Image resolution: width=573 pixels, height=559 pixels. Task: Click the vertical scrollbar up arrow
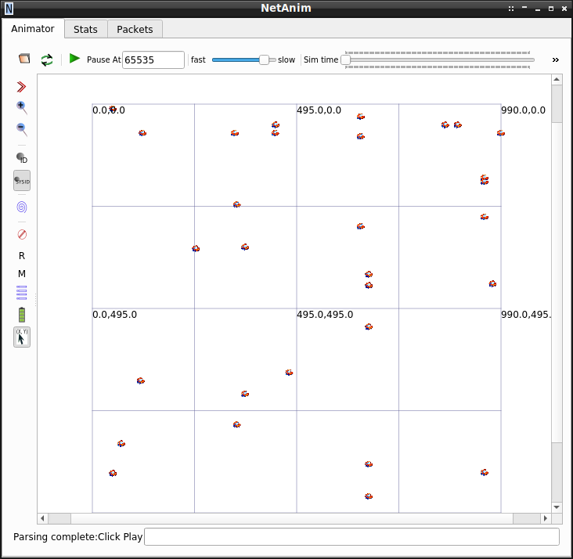click(557, 79)
